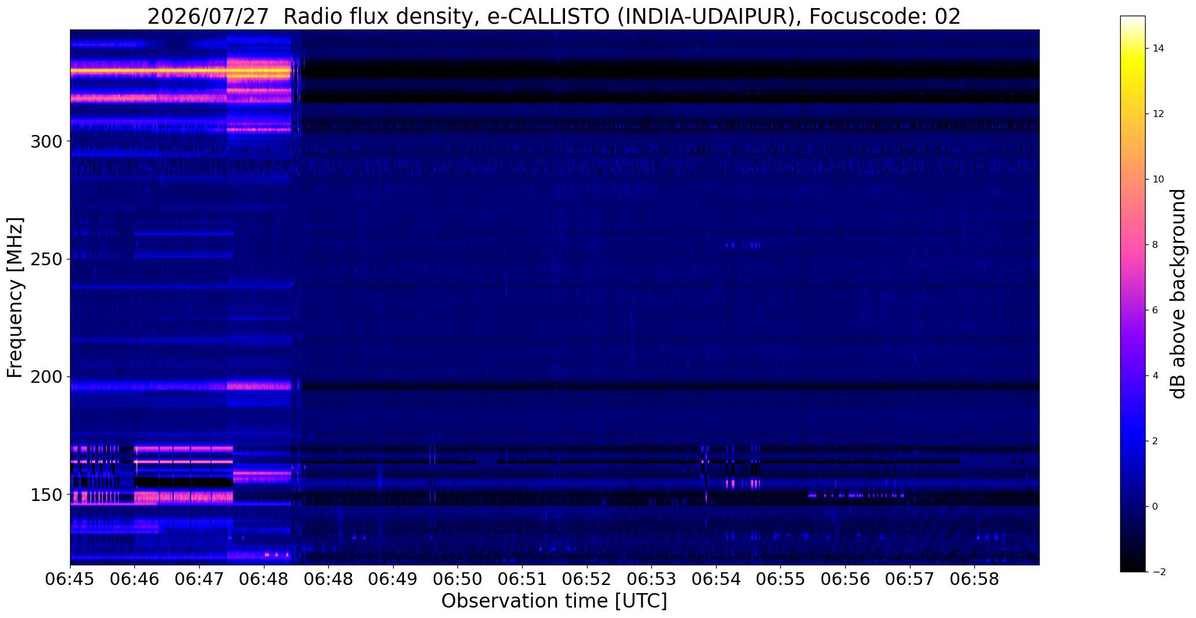Select the 300 MHz frequency tick label
The height and width of the screenshot is (618, 1196).
[46, 141]
